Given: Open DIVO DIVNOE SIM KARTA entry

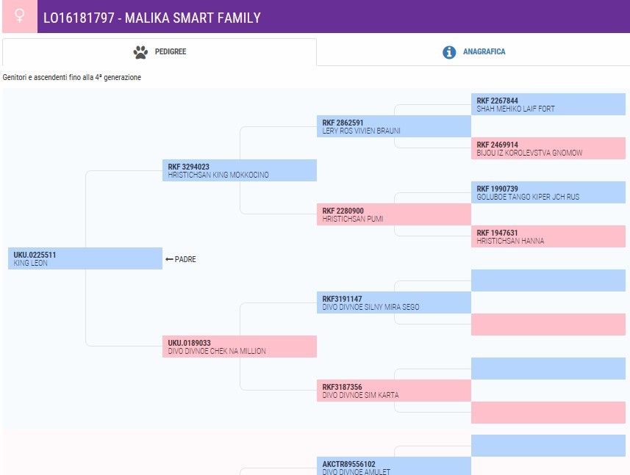Looking at the screenshot, I should (x=394, y=391).
